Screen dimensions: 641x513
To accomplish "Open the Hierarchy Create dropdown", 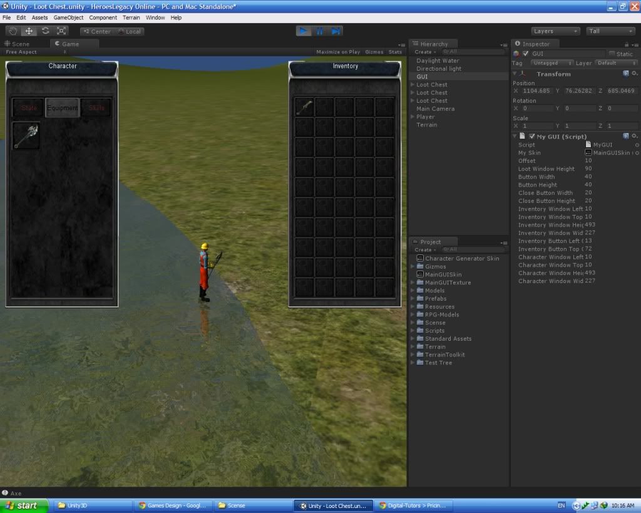I will point(425,52).
